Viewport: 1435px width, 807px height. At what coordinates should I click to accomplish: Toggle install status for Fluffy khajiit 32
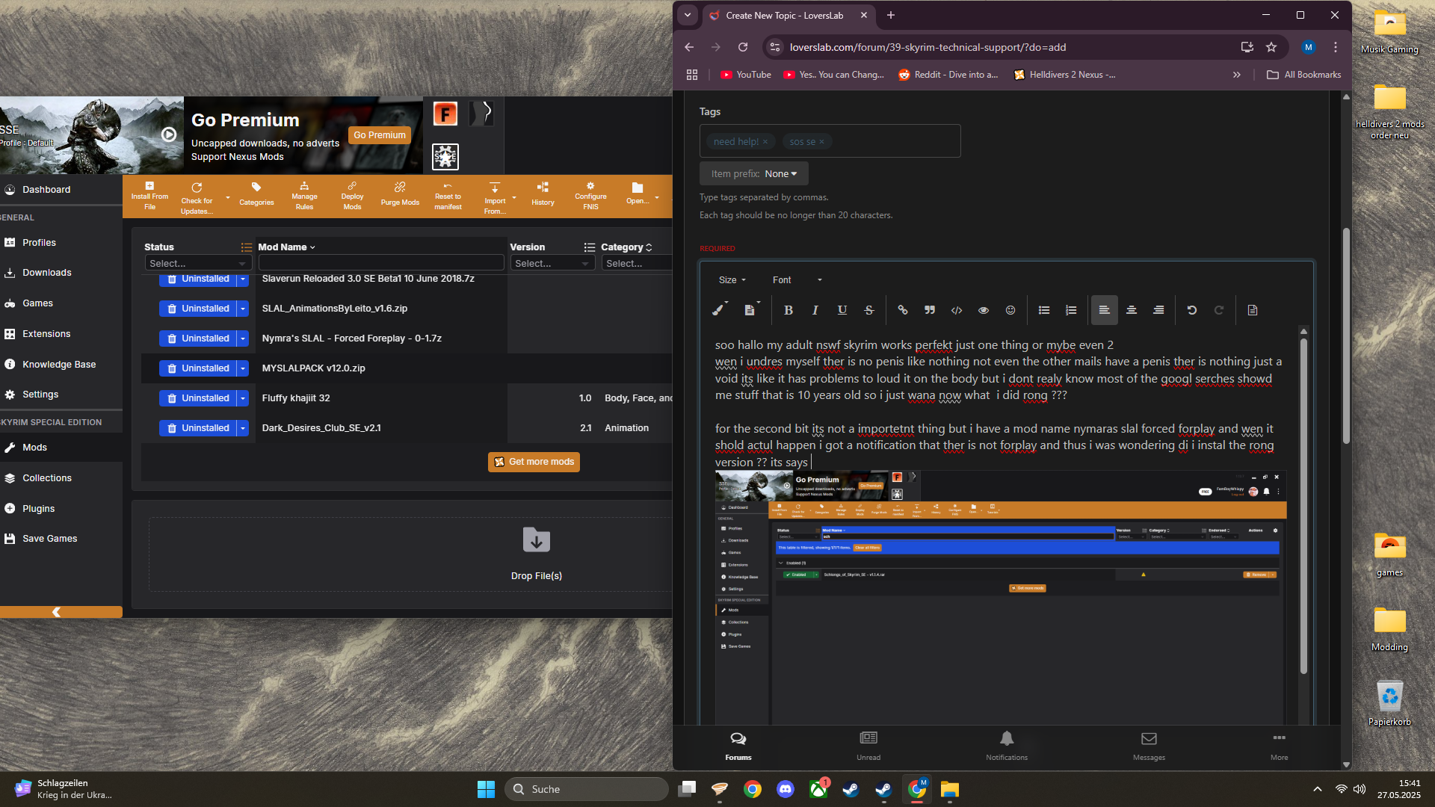[198, 398]
